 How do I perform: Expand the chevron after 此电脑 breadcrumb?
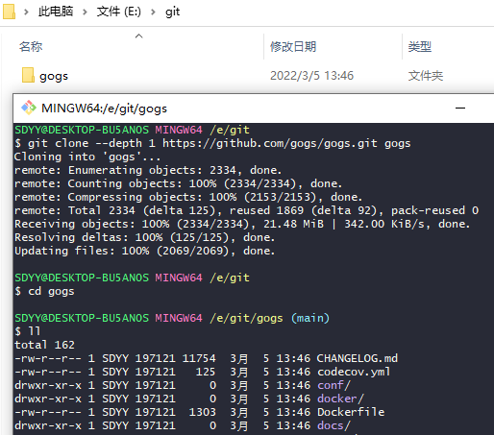pyautogui.click(x=85, y=12)
